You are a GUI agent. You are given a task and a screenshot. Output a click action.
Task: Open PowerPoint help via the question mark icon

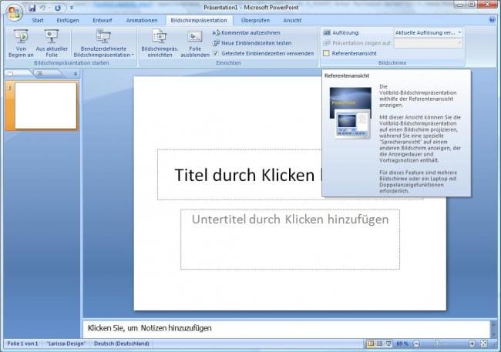click(492, 20)
